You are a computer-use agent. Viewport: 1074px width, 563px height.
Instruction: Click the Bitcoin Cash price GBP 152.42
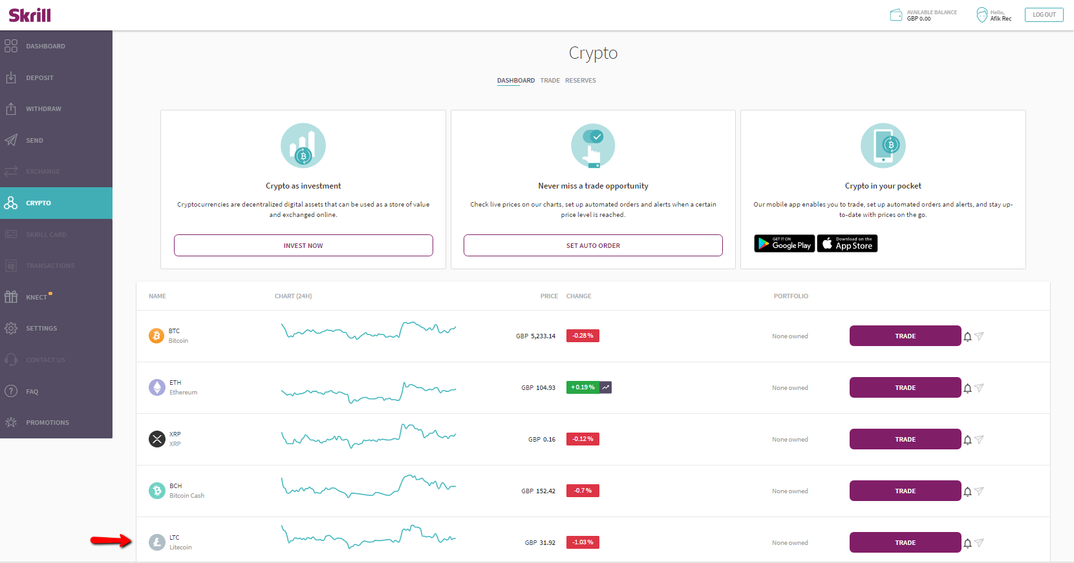click(539, 491)
